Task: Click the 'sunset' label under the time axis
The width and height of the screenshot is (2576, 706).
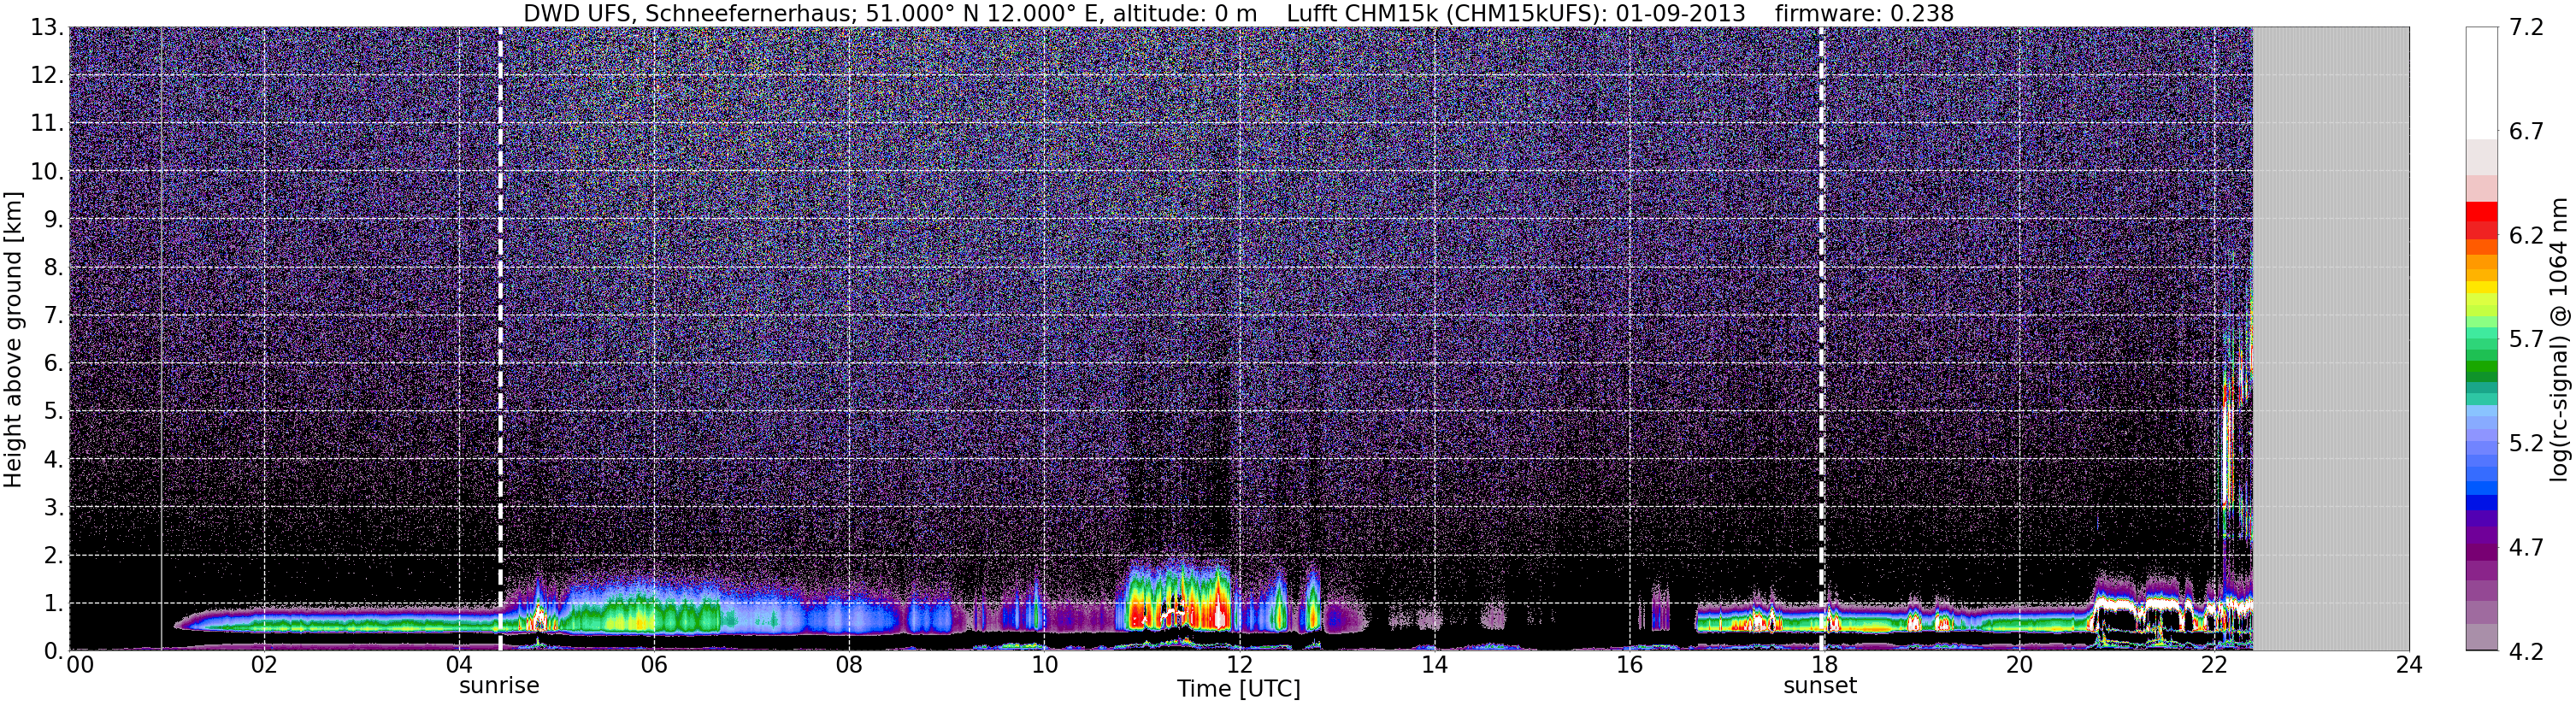Action: coord(1820,686)
